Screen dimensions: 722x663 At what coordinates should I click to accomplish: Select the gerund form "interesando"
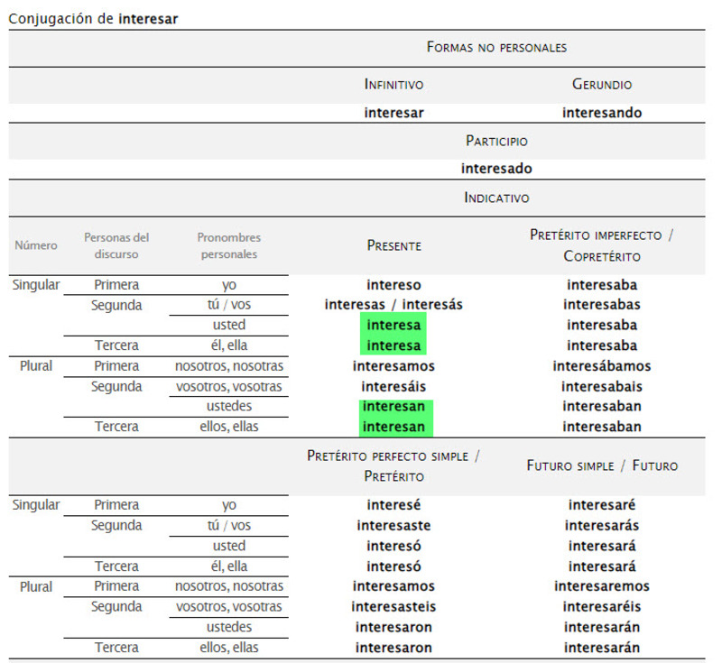(x=602, y=113)
